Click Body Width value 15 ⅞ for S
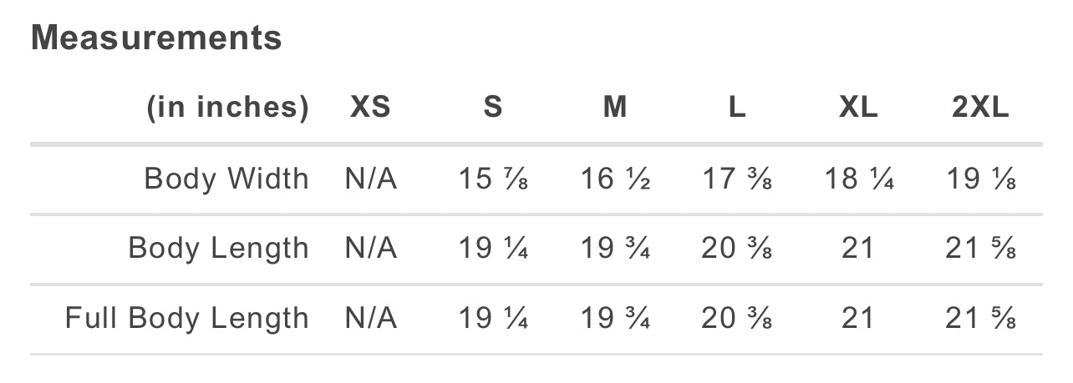This screenshot has height=383, width=1073. (493, 179)
